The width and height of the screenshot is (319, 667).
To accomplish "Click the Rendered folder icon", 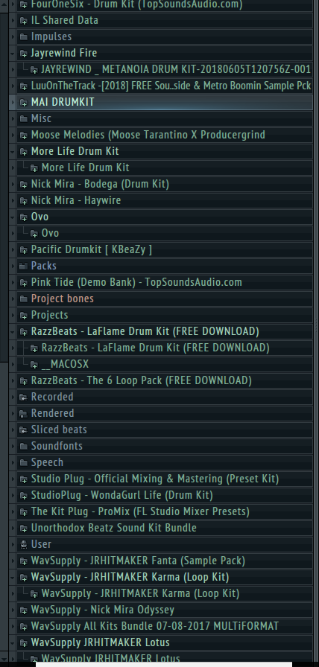I will click(23, 413).
